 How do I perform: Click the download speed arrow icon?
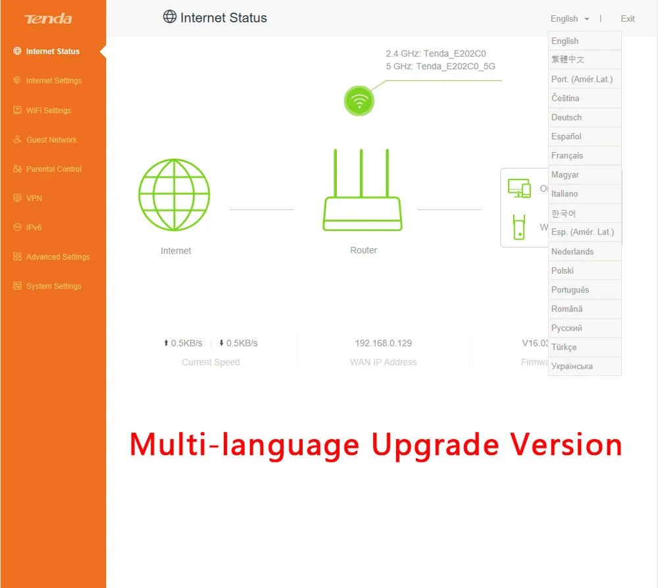222,343
